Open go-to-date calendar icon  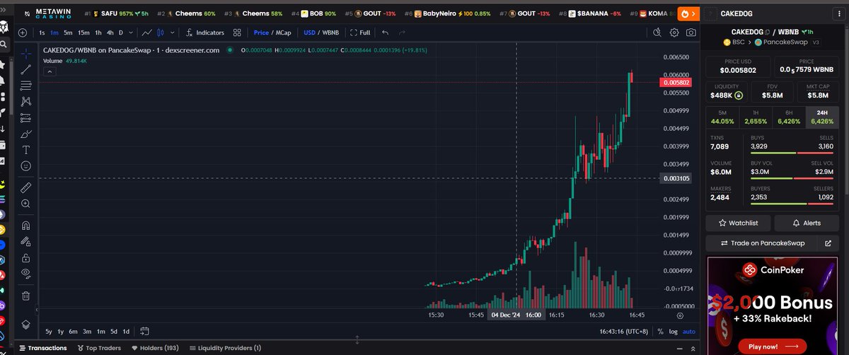pos(144,331)
